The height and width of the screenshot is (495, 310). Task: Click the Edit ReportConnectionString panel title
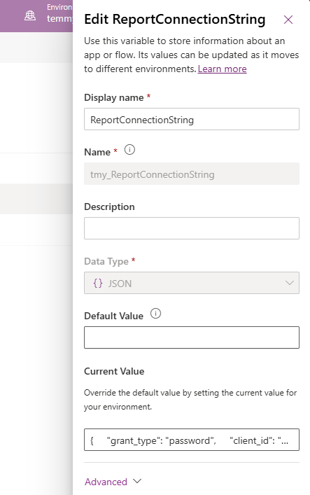click(174, 20)
